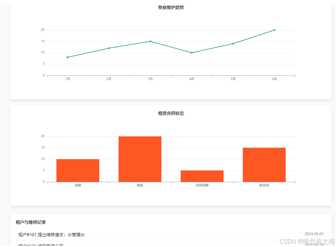336x247 pixels.
Task: Click the 即将到期 bar in the bar chart
Action: point(202,176)
